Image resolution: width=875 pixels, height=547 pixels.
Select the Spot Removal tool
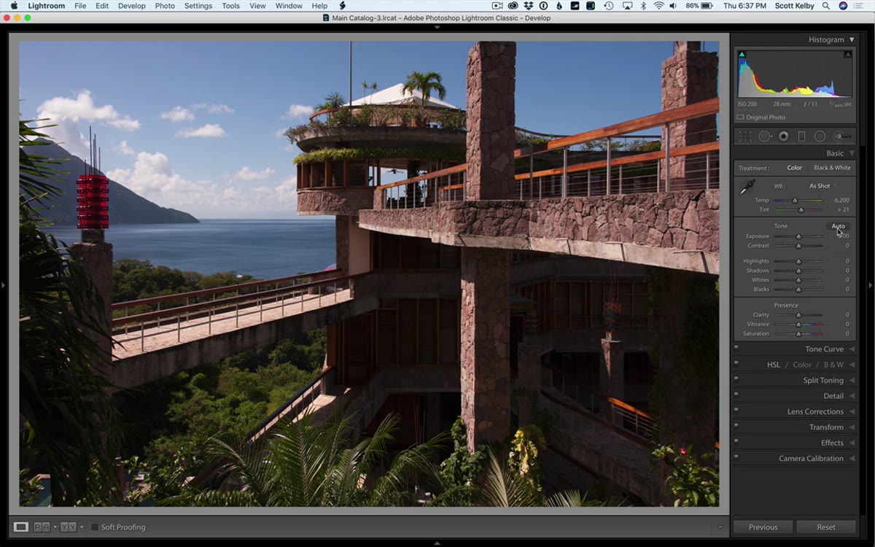(764, 136)
